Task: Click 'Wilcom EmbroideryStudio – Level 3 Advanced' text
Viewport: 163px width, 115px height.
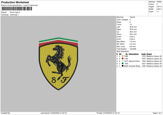Action: point(19,5)
